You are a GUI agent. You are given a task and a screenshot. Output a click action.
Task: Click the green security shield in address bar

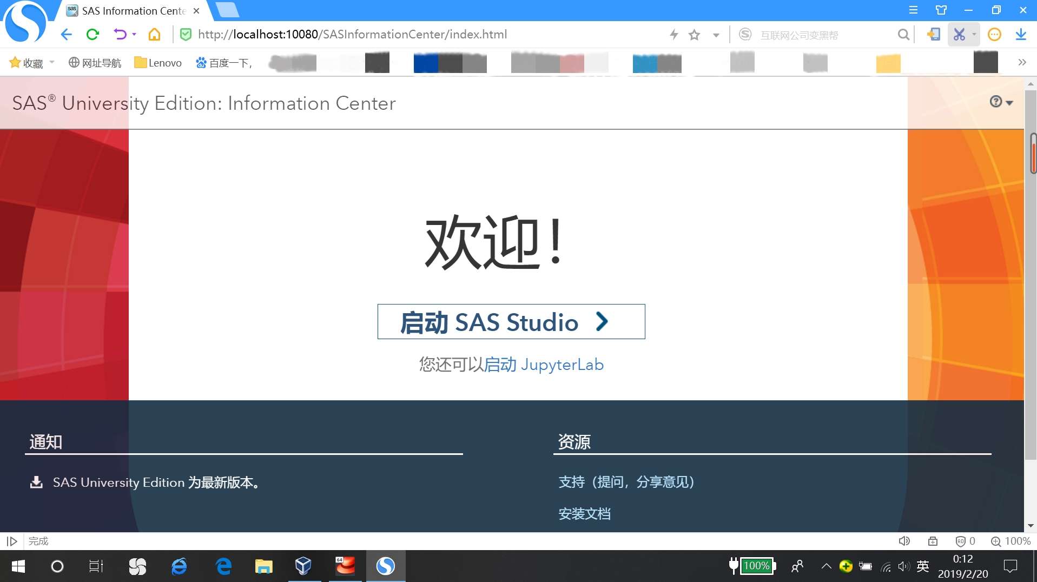tap(186, 35)
